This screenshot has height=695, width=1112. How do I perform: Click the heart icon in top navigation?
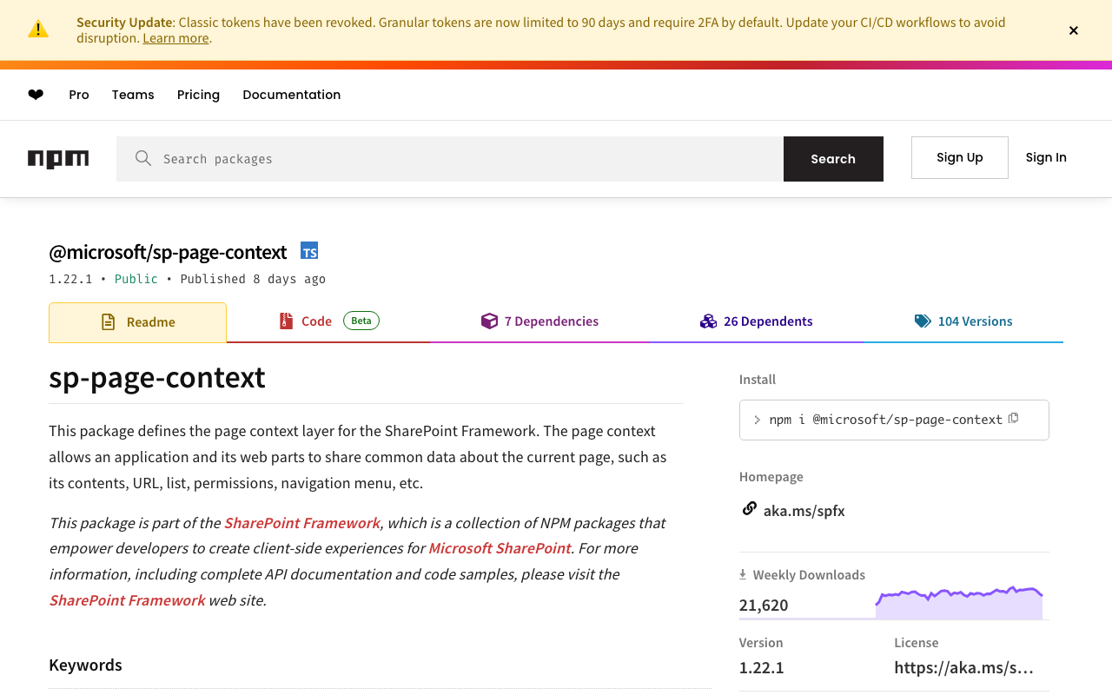coord(36,95)
